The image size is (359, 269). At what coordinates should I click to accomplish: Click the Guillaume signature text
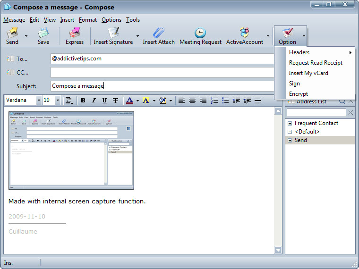[x=23, y=232]
